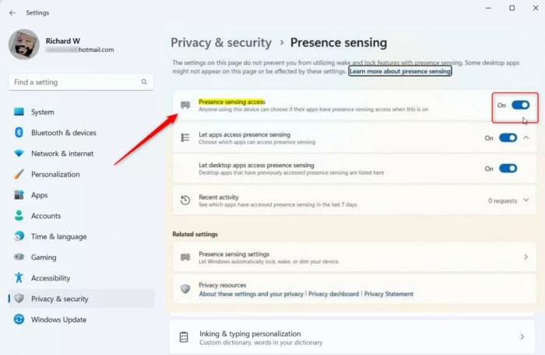Open Presence sensing settings chevron
Screen dimensions: 545x355
[x=526, y=257]
